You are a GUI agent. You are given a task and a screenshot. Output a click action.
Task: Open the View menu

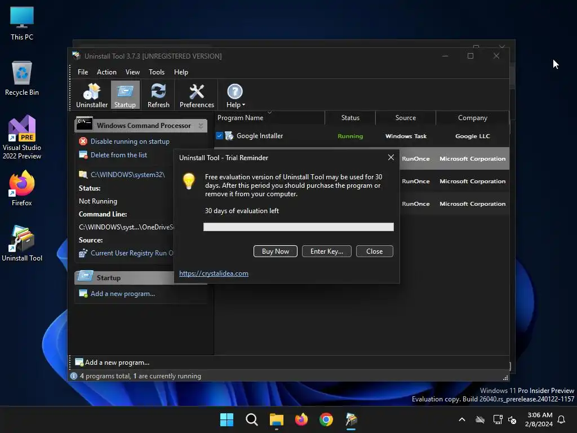coord(132,72)
